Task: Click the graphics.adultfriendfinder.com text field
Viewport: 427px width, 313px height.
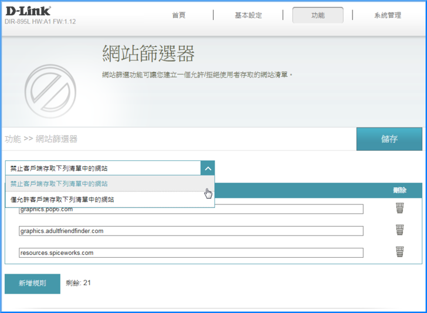Action: coord(191,231)
